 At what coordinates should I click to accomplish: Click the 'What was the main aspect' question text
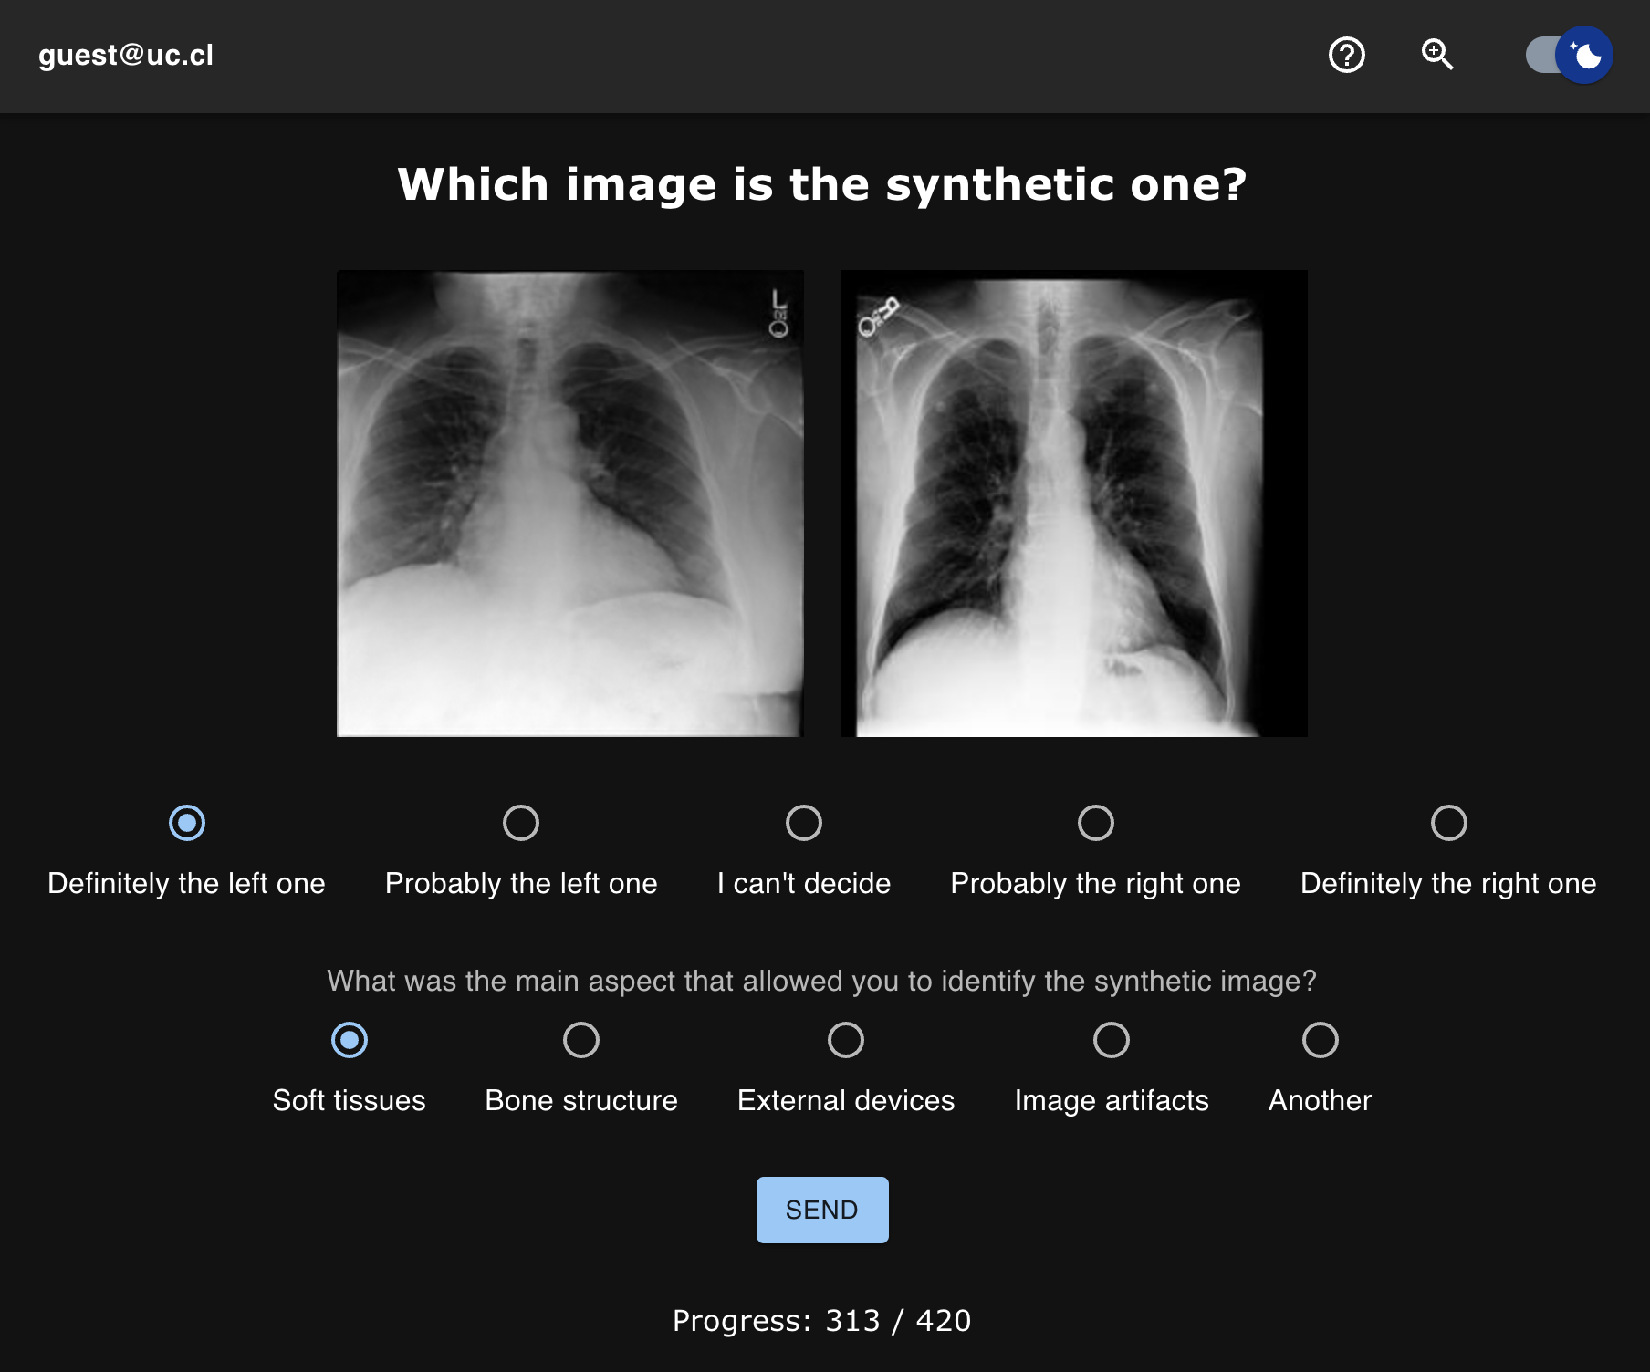pos(822,981)
